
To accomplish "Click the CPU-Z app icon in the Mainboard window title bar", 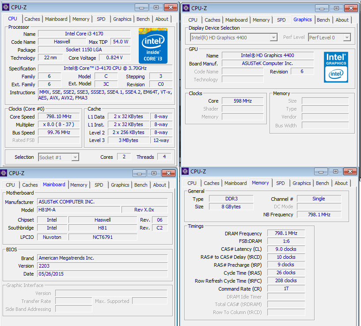I will pyautogui.click(x=4, y=173).
